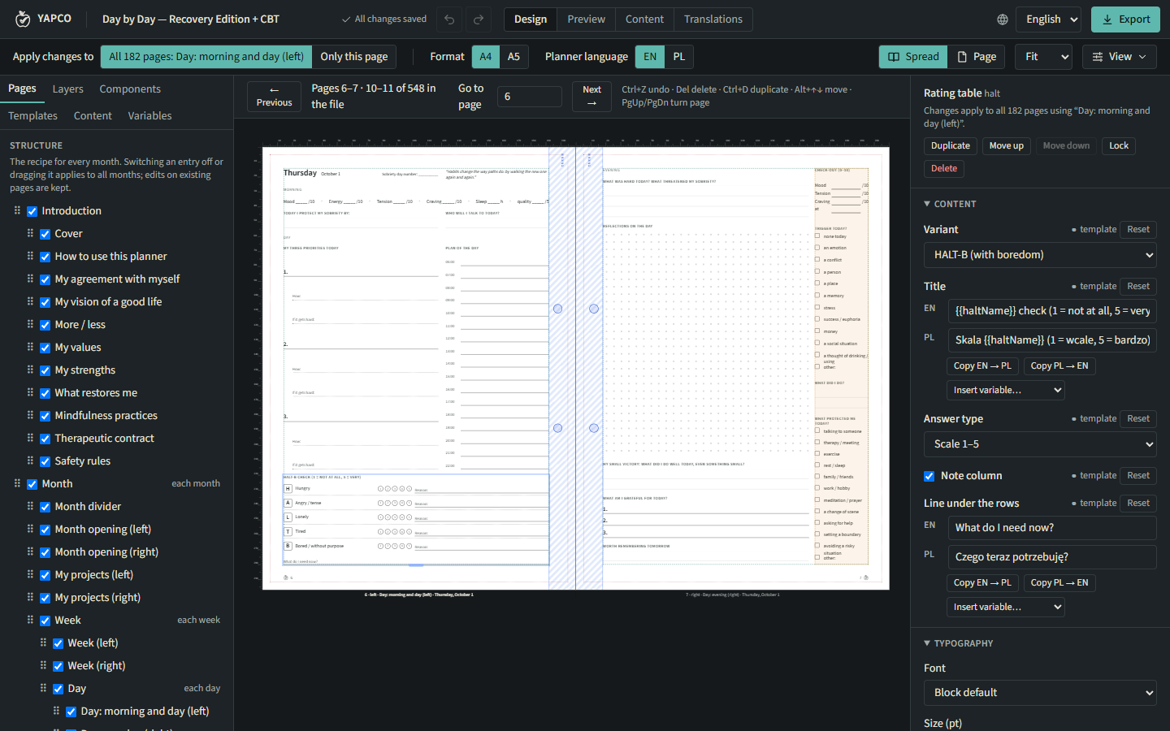Switch to single Page view
This screenshot has width=1170, height=731.
tap(976, 57)
